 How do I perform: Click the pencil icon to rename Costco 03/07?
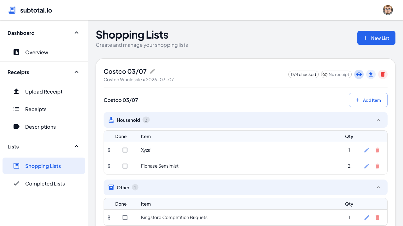click(152, 71)
